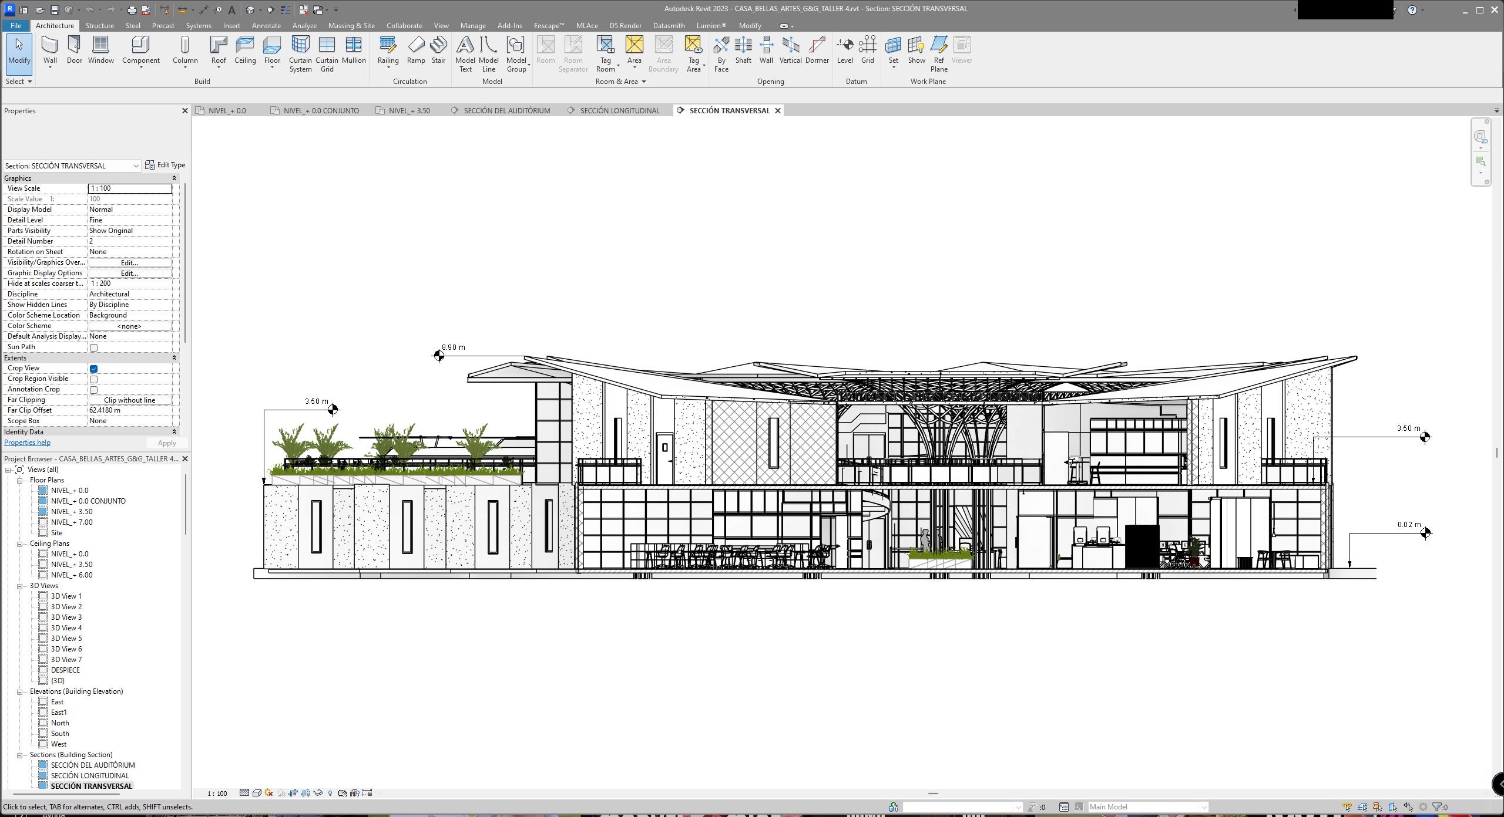Select the Tag Room tool
This screenshot has width=1504, height=817.
[605, 54]
